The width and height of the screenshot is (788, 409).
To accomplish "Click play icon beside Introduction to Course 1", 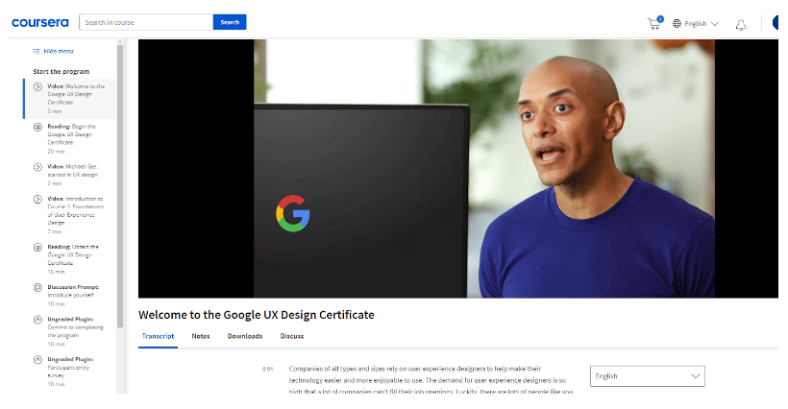I will pyautogui.click(x=37, y=200).
